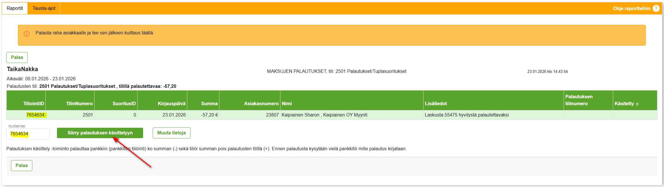664x187 pixels.
Task: Click Siirry palautuksen käsittelyyn button
Action: point(100,133)
